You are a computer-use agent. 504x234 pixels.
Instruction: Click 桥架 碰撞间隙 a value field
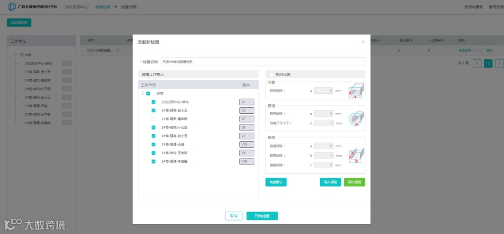click(324, 146)
